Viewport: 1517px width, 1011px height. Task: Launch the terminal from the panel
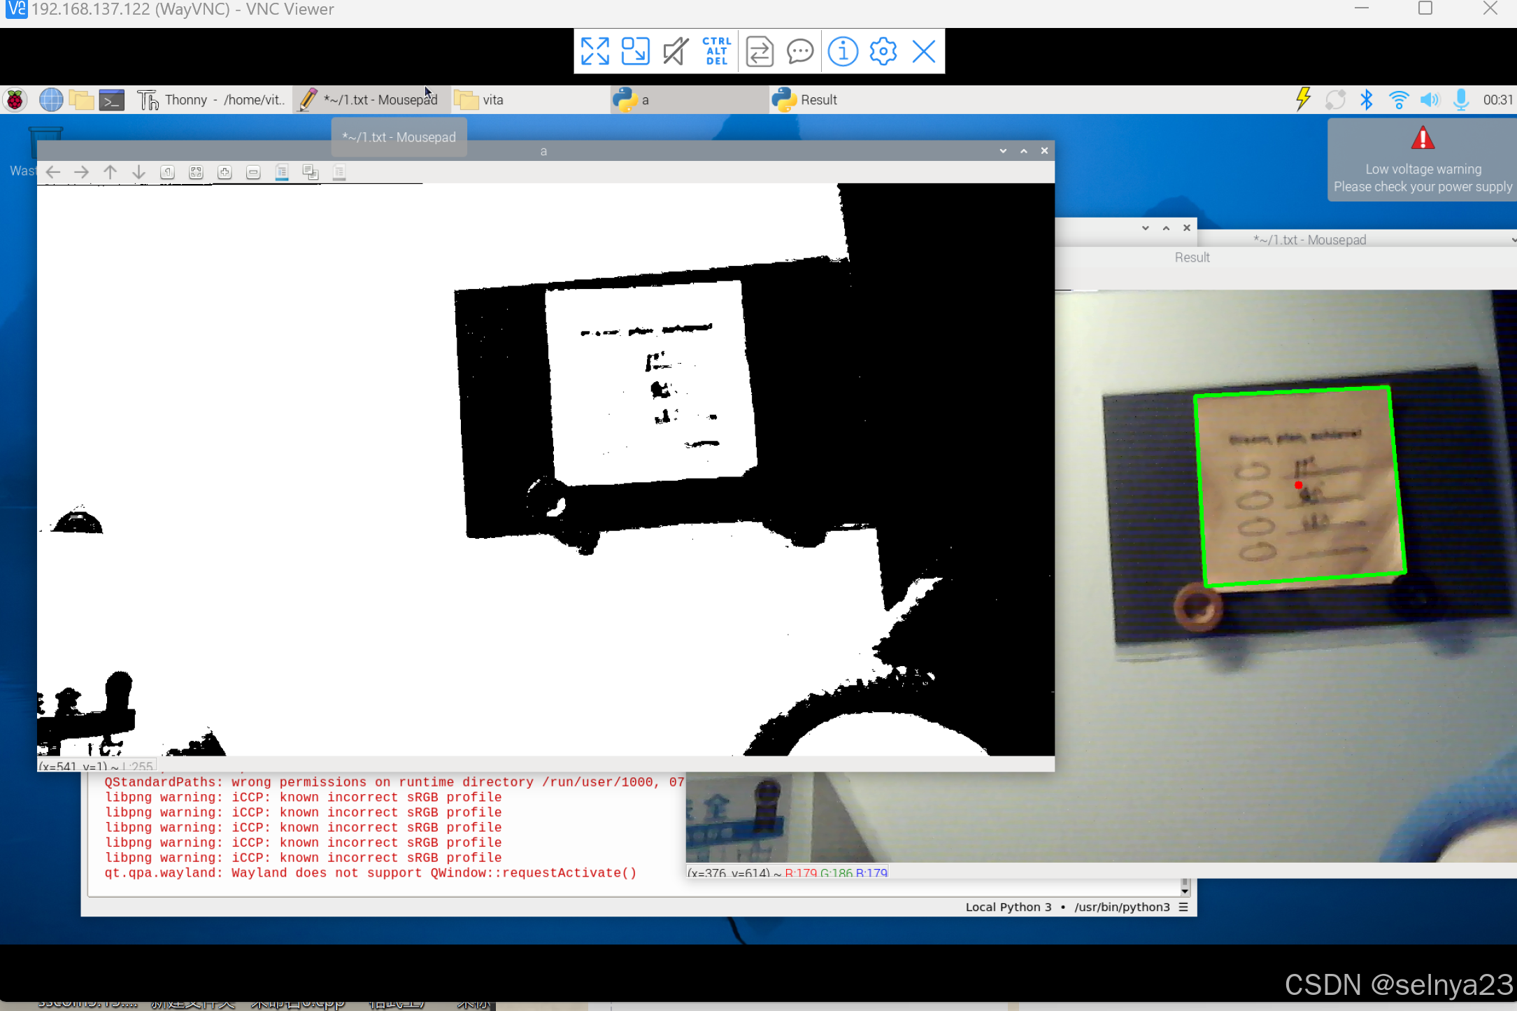pyautogui.click(x=111, y=100)
